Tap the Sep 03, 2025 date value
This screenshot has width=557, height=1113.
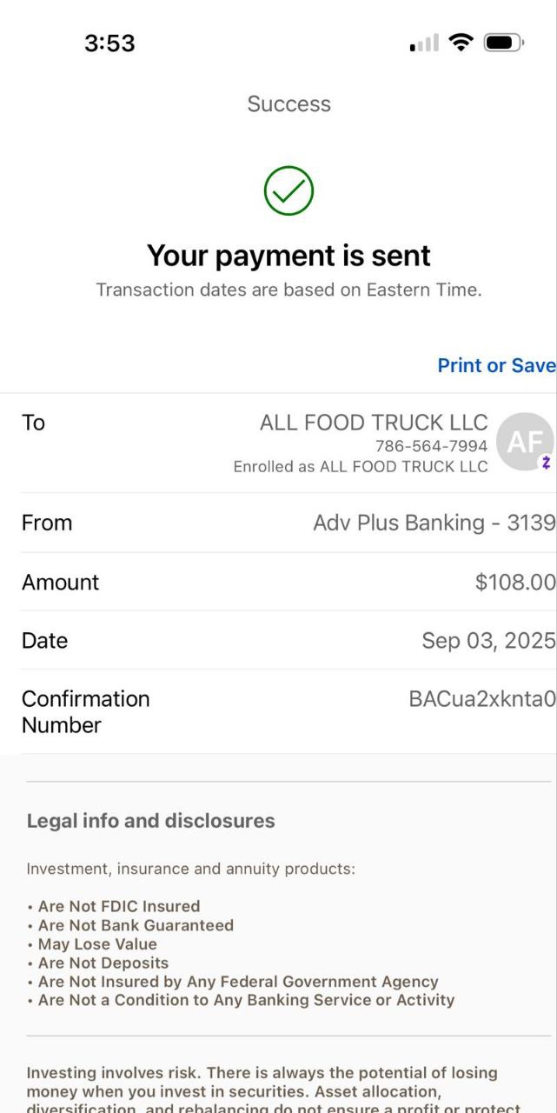point(487,641)
